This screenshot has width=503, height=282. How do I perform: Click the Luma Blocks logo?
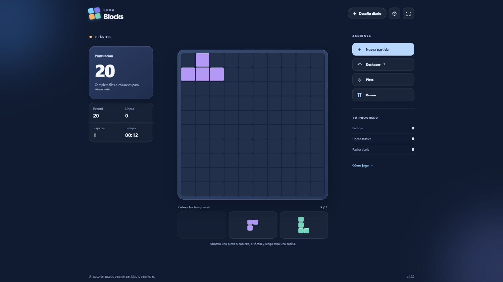pos(106,14)
